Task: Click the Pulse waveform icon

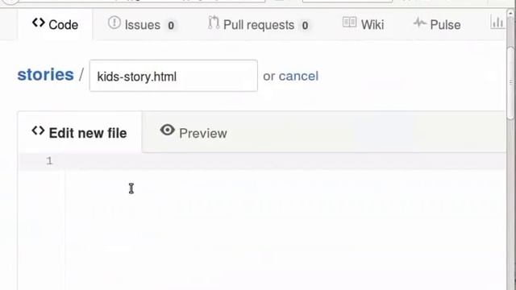Action: [419, 23]
